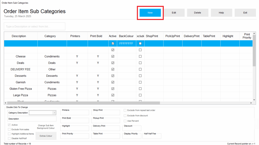Viewport: 259px width, 145px height.
Task: Click the Print Bold field in detail panel
Action: pyautogui.click(x=75, y=121)
